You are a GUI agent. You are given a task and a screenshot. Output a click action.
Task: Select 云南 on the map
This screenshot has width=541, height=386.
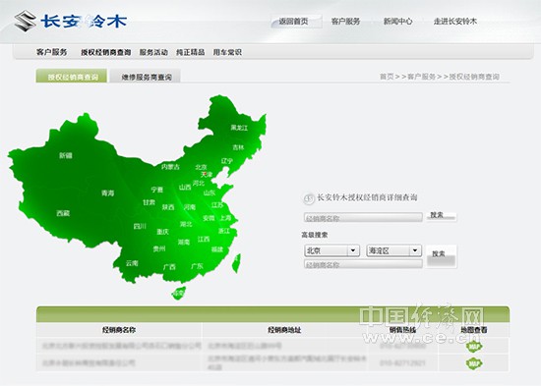132,263
